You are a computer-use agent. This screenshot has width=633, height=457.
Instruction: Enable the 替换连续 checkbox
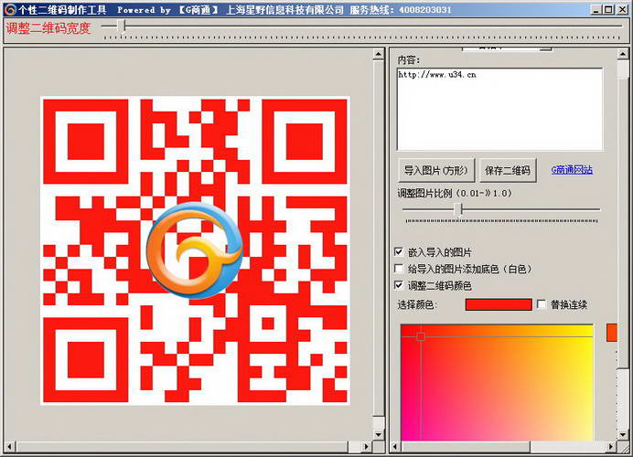pyautogui.click(x=542, y=304)
